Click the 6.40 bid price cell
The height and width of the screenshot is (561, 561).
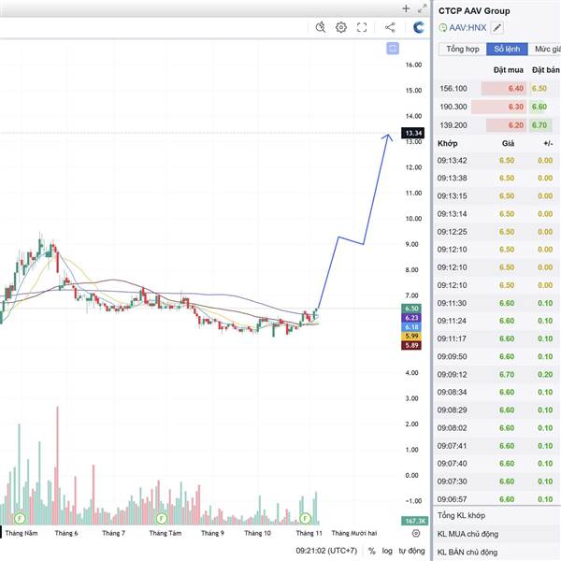504,89
